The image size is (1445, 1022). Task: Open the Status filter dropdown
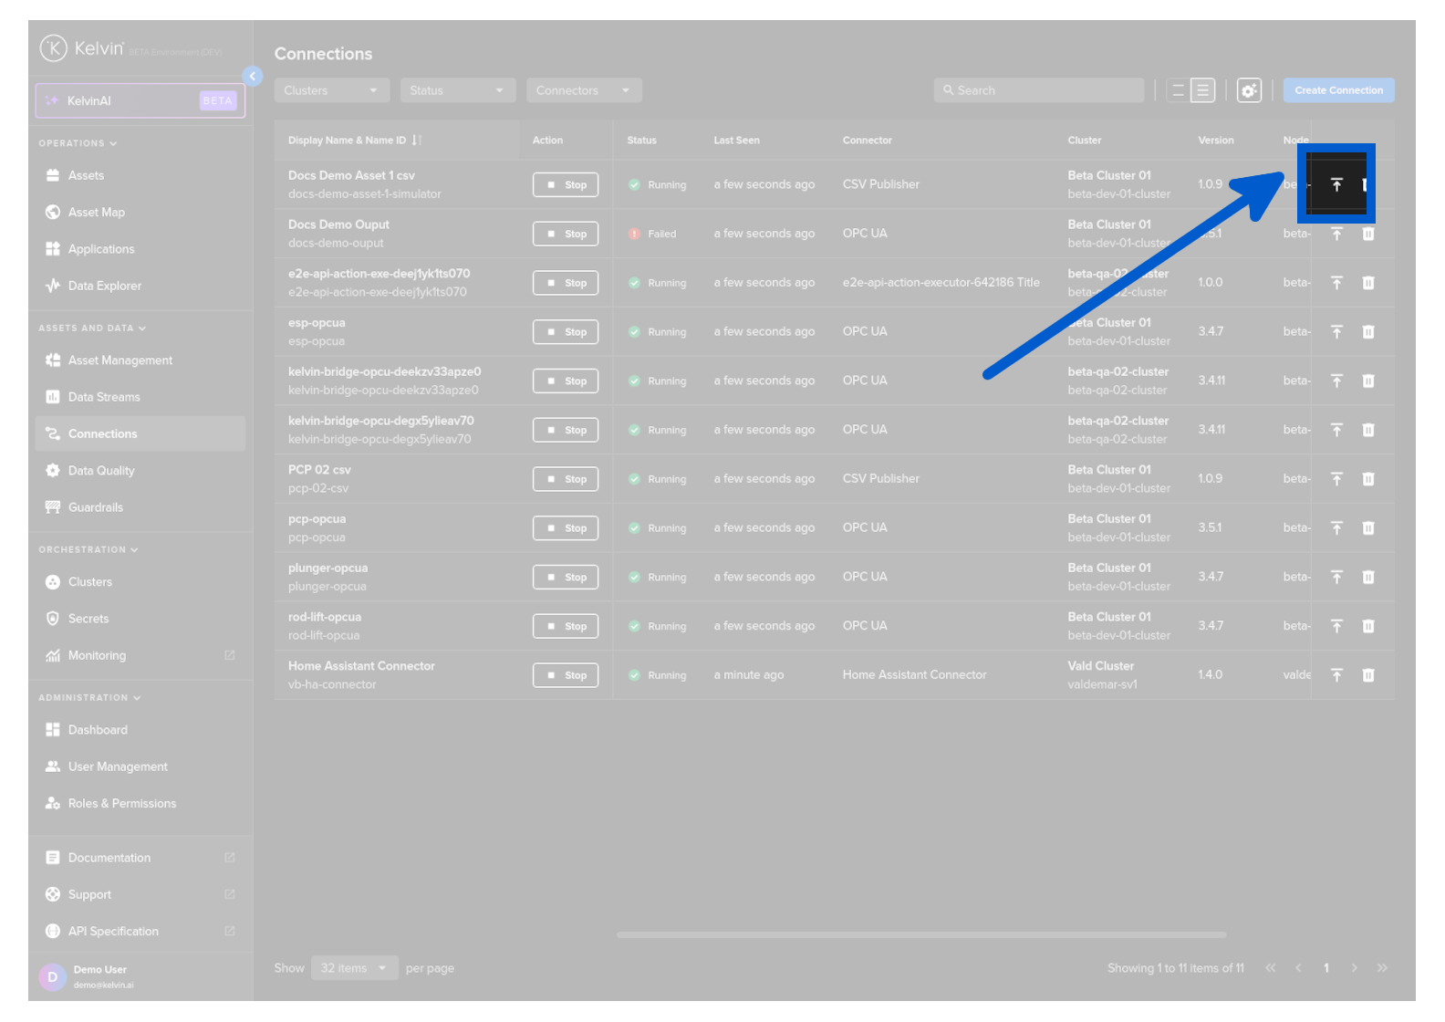coord(457,90)
